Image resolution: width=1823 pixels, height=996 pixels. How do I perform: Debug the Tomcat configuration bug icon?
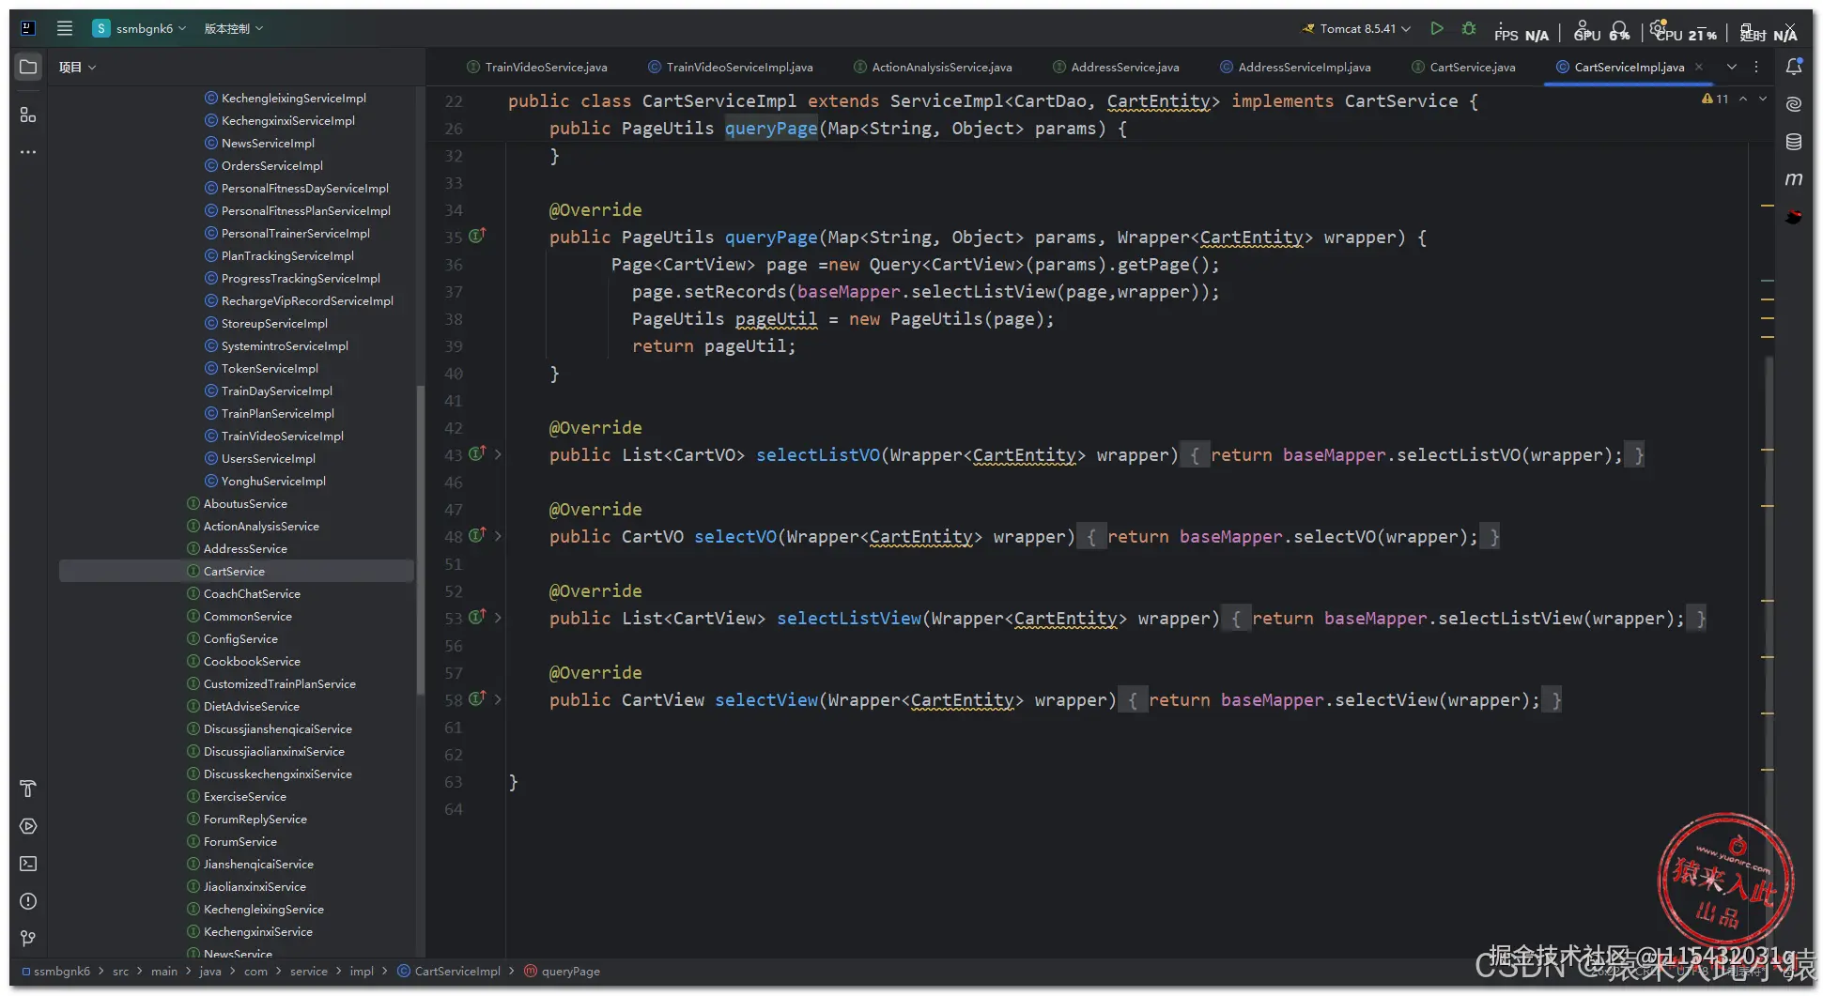[x=1469, y=29]
